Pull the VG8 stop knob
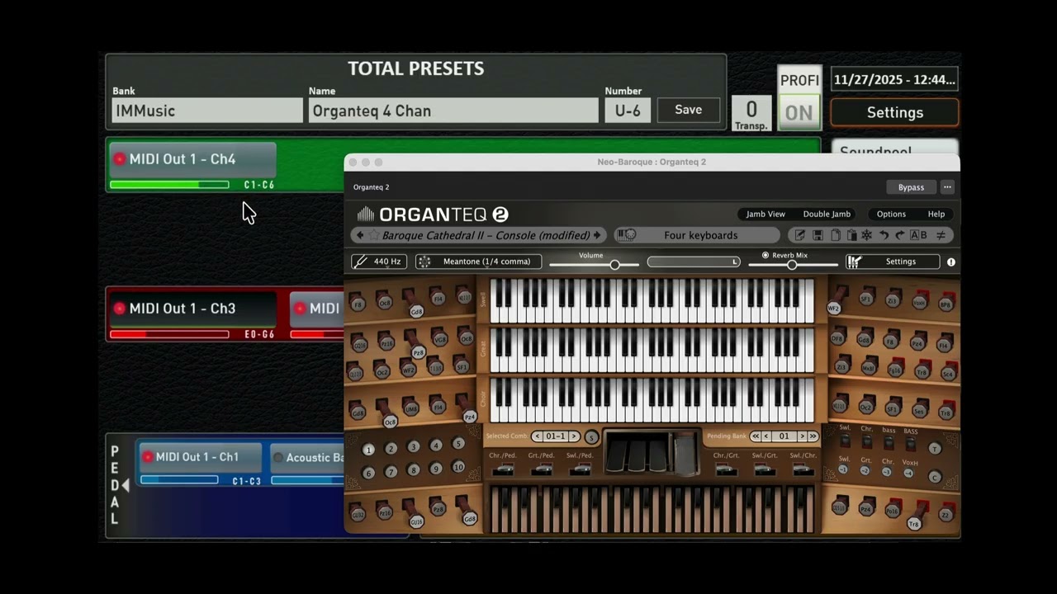This screenshot has height=594, width=1057. pyautogui.click(x=441, y=339)
